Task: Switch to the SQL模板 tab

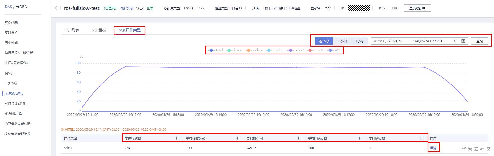Action: coord(99,30)
